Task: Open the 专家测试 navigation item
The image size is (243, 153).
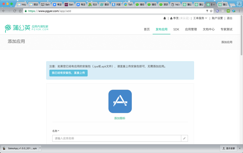Action: coord(226,29)
